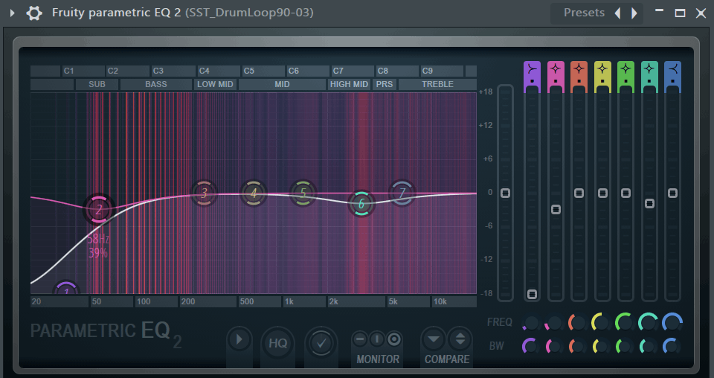The height and width of the screenshot is (378, 714).
Task: Open plugin settings via the gear icon
Action: [34, 13]
